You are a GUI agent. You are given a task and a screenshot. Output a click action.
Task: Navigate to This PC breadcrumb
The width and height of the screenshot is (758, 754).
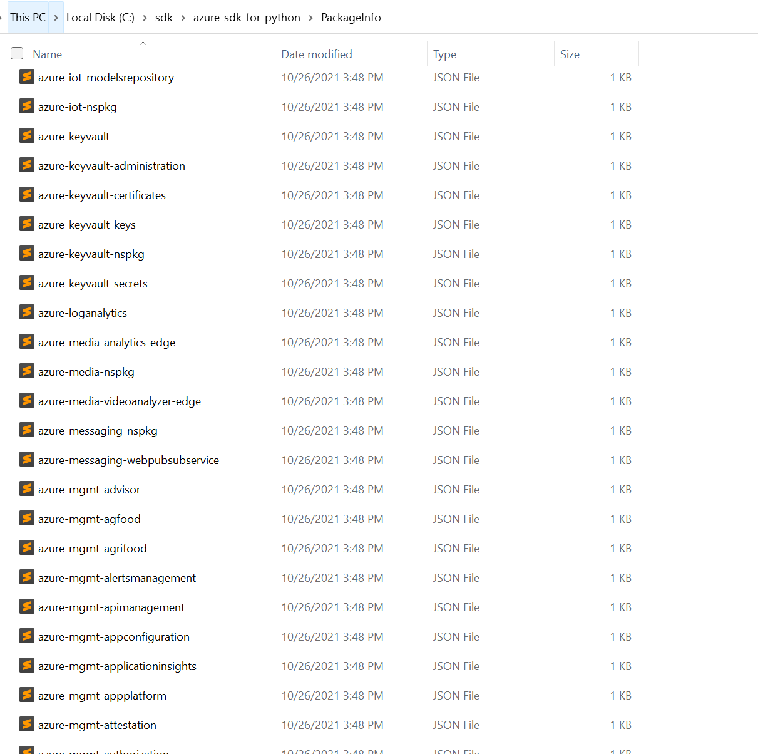pos(28,18)
